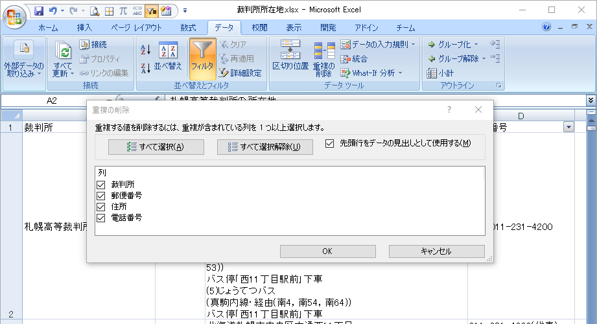This screenshot has height=324, width=597.
Task: Click 統合 consolidate button
Action: (x=354, y=58)
